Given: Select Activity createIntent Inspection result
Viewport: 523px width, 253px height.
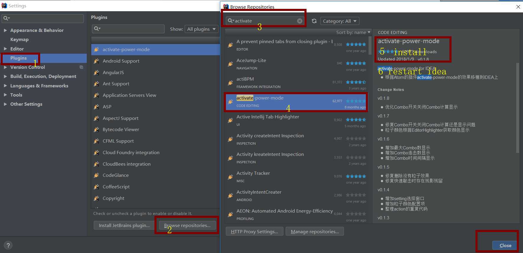Looking at the screenshot, I should 296,139.
